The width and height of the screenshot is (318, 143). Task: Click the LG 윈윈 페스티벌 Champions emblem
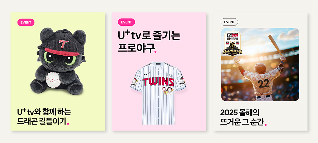pyautogui.click(x=232, y=43)
